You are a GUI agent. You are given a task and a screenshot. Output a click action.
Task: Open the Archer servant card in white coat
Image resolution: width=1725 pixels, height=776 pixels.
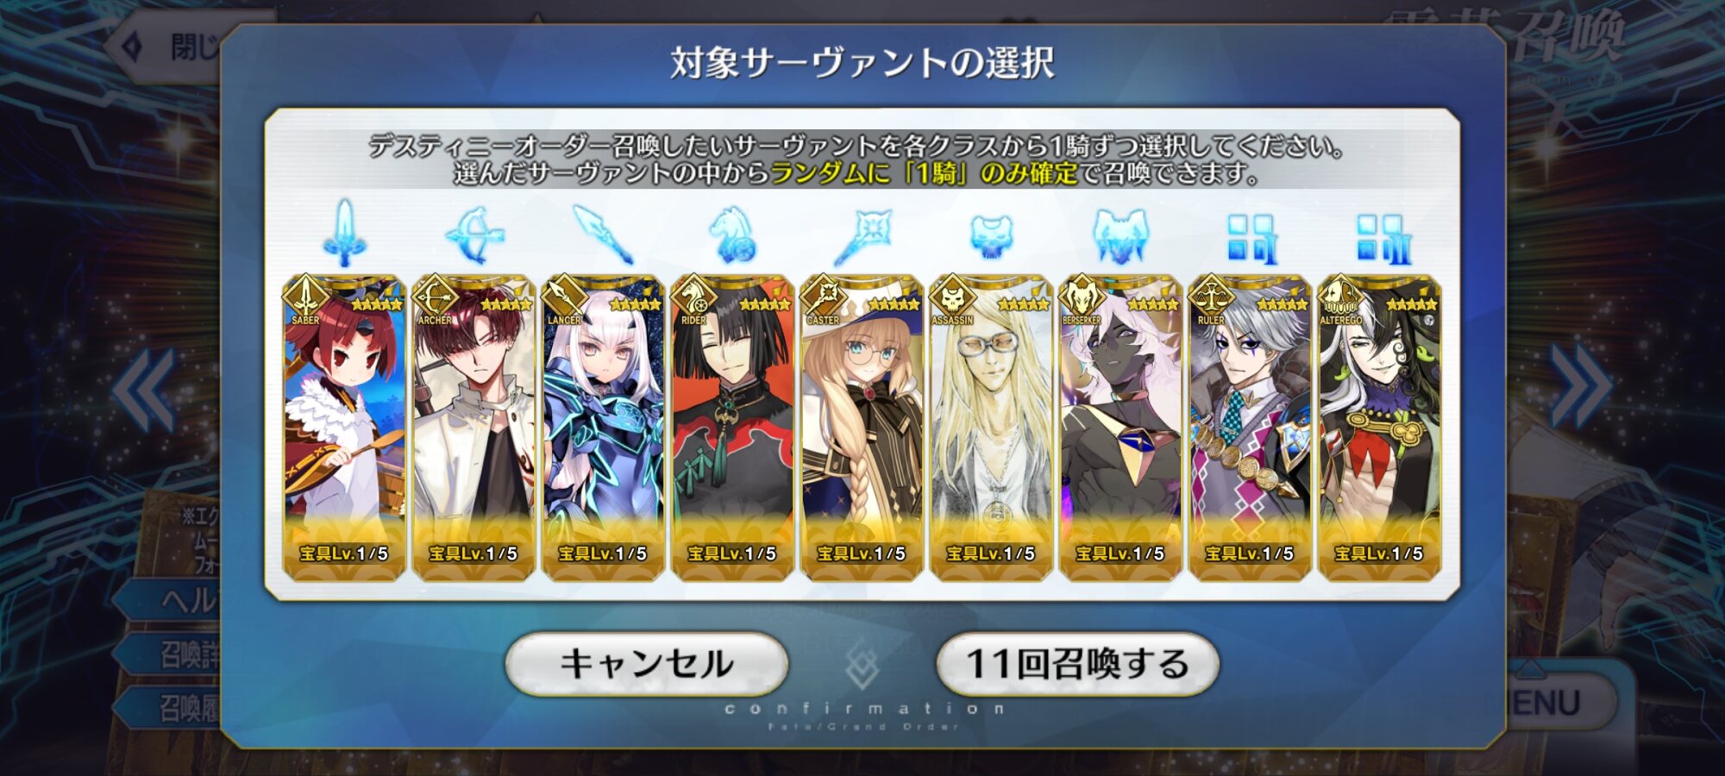pos(474,428)
